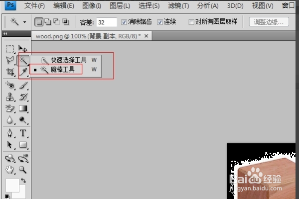Open the 图层(L) menu
The image size is (299, 199).
pyautogui.click(x=120, y=6)
